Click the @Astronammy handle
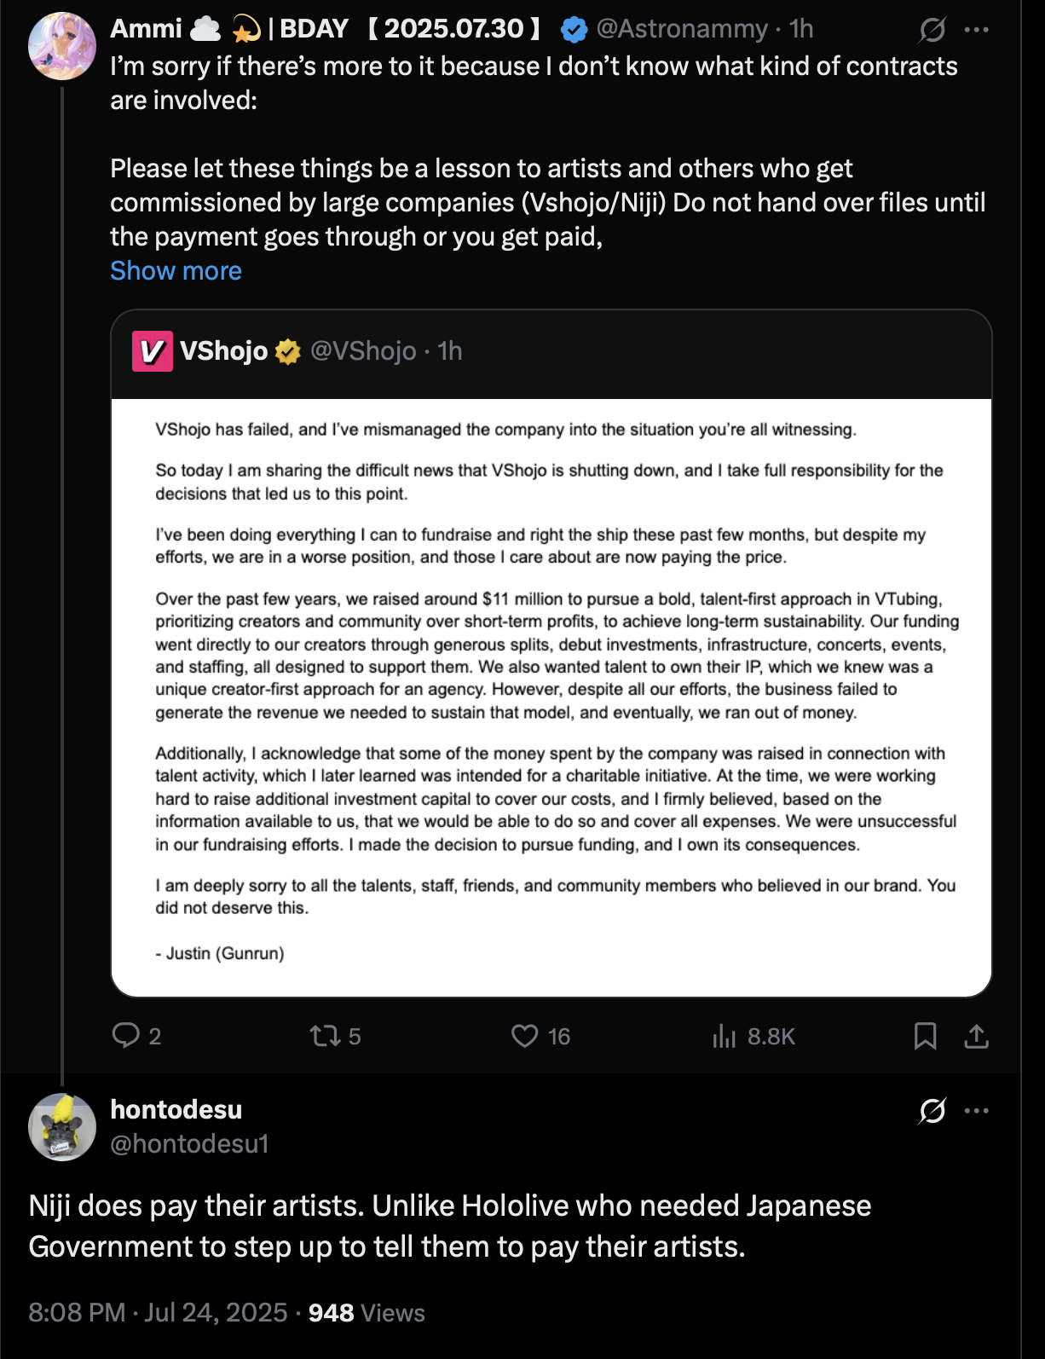Screen dimensions: 1045x1359 [682, 29]
